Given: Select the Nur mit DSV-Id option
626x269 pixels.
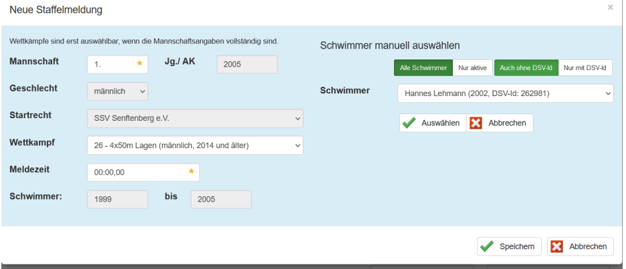Looking at the screenshot, I should [585, 68].
